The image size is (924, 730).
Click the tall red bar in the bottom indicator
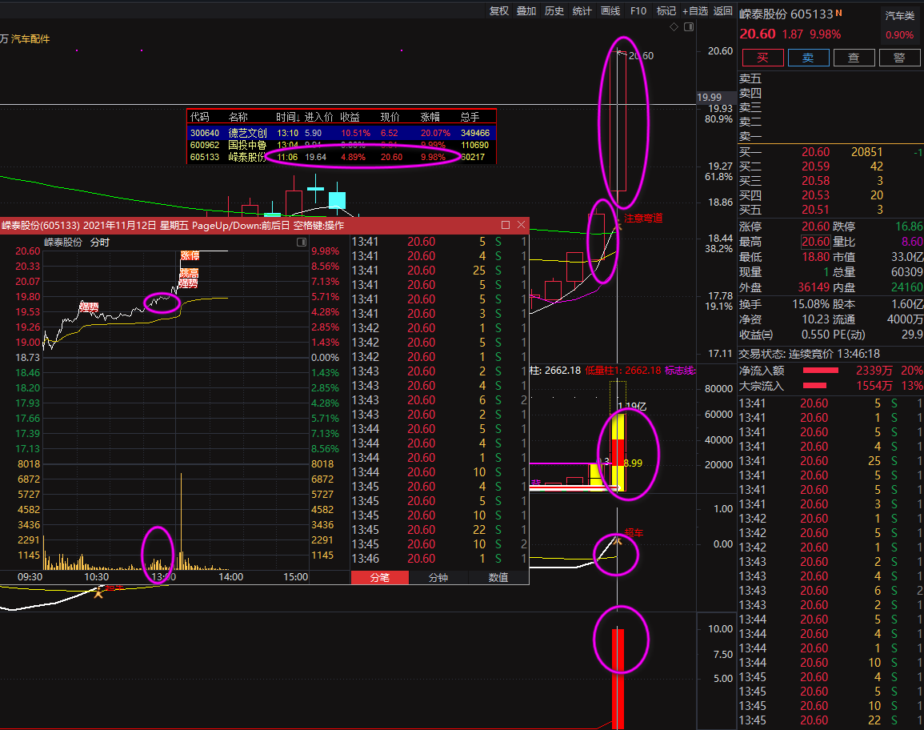(x=618, y=678)
